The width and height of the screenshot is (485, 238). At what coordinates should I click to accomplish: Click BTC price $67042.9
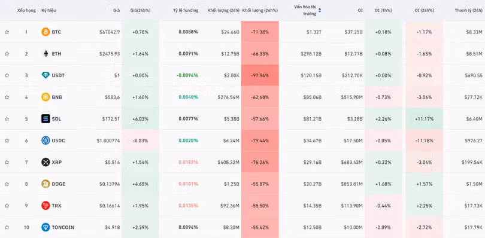tap(110, 32)
